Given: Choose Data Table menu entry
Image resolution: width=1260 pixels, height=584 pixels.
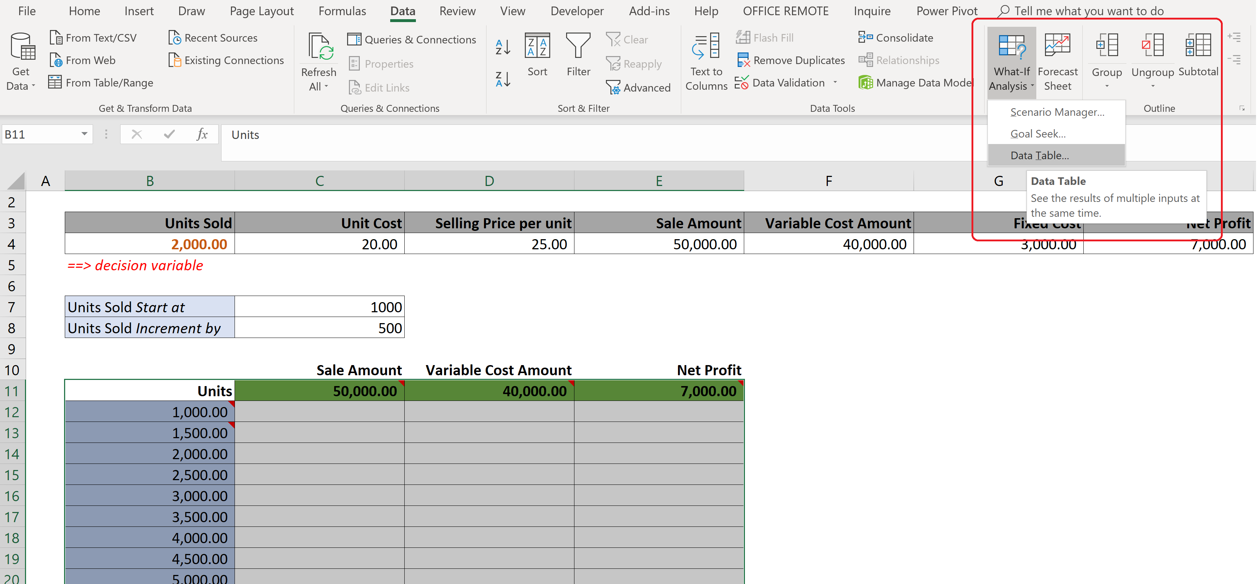Looking at the screenshot, I should pyautogui.click(x=1057, y=155).
